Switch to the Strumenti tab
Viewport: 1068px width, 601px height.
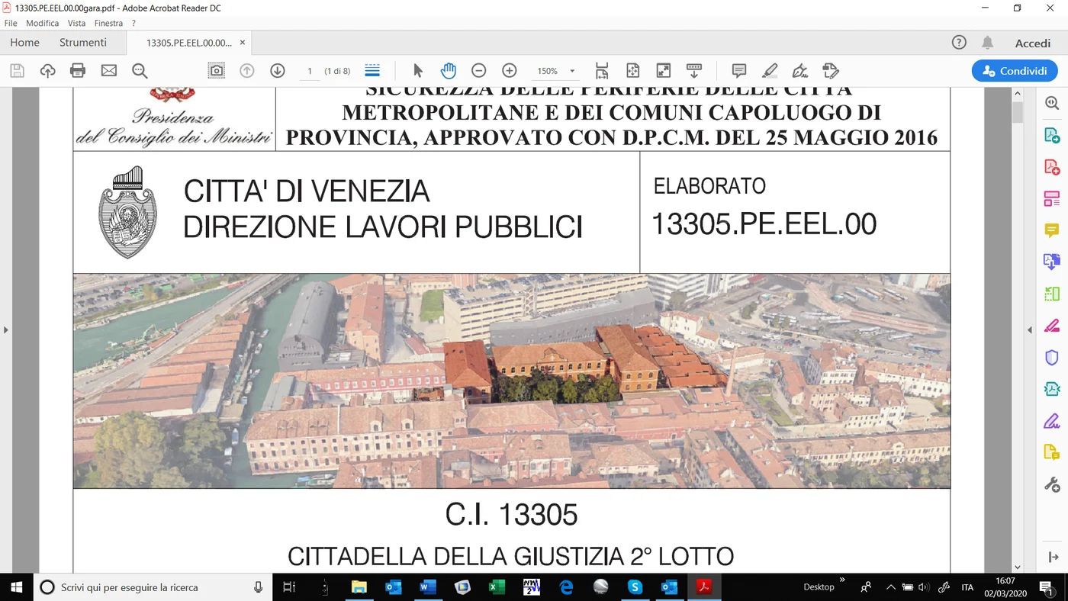(x=83, y=43)
